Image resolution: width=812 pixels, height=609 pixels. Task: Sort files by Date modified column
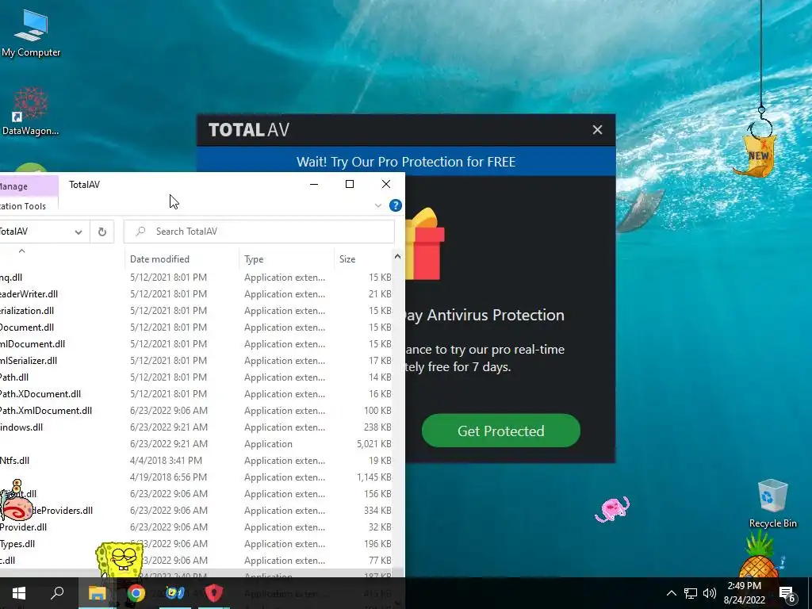182,259
